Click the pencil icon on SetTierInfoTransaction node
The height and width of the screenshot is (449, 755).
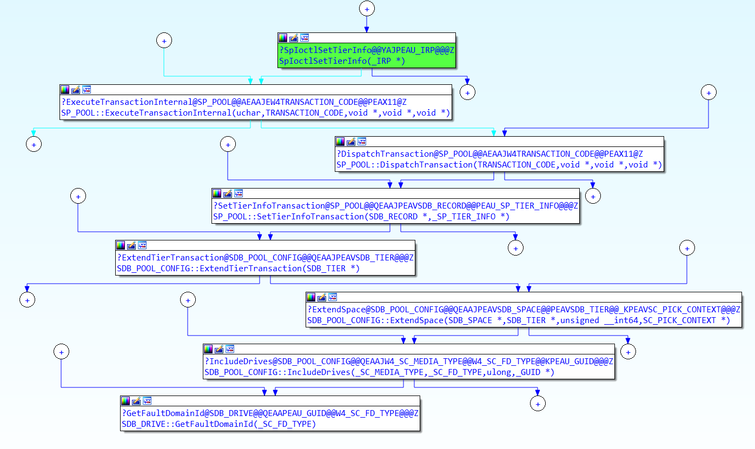click(228, 193)
